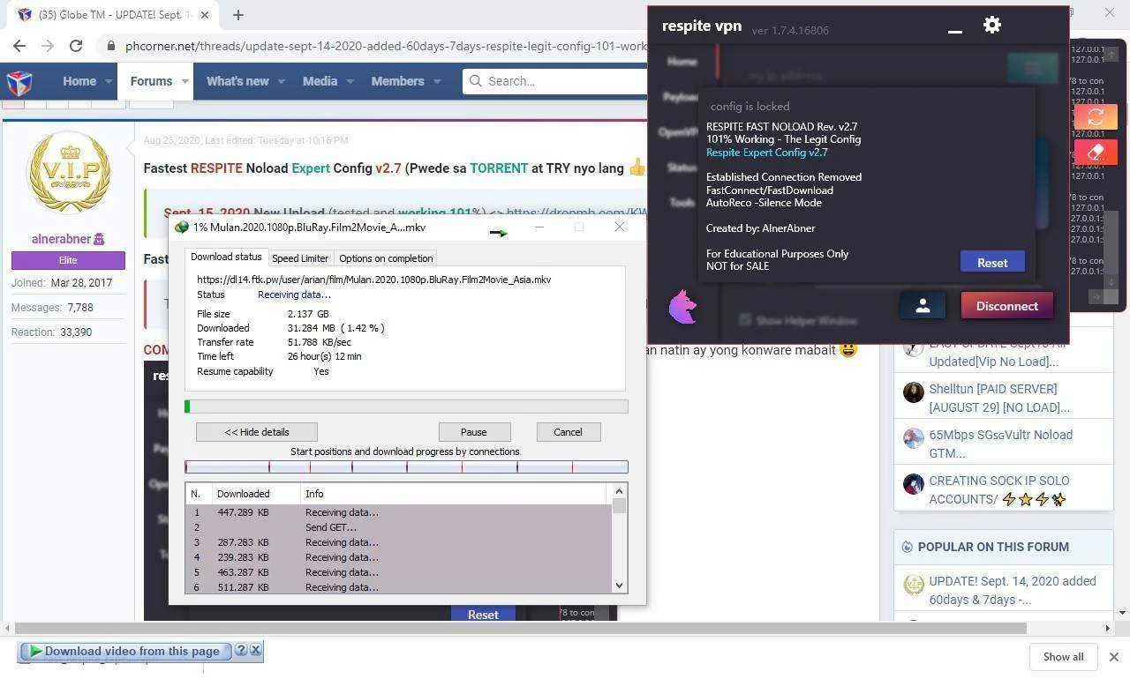
Task: Click Show all downloads button
Action: (1063, 657)
